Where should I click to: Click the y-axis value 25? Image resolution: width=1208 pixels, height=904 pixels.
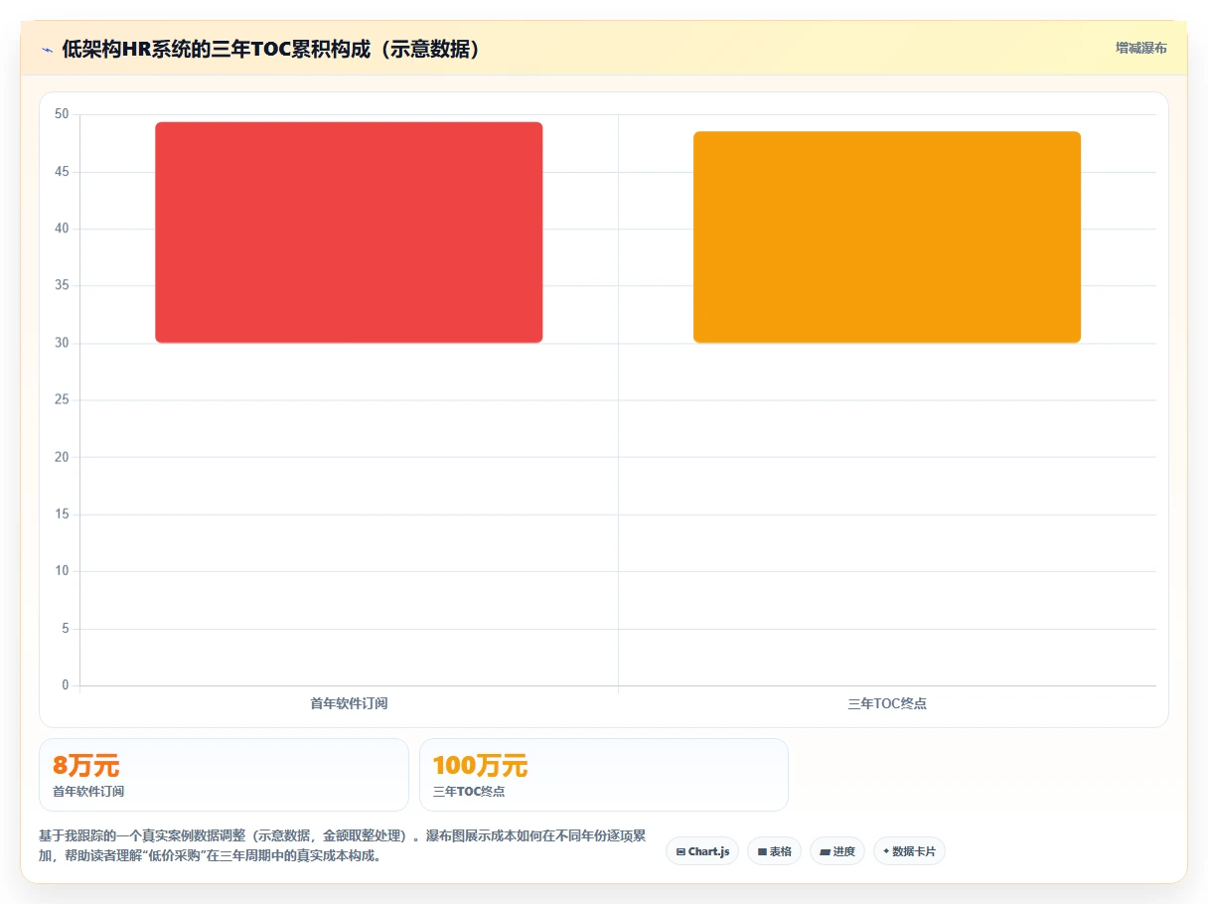coord(62,400)
